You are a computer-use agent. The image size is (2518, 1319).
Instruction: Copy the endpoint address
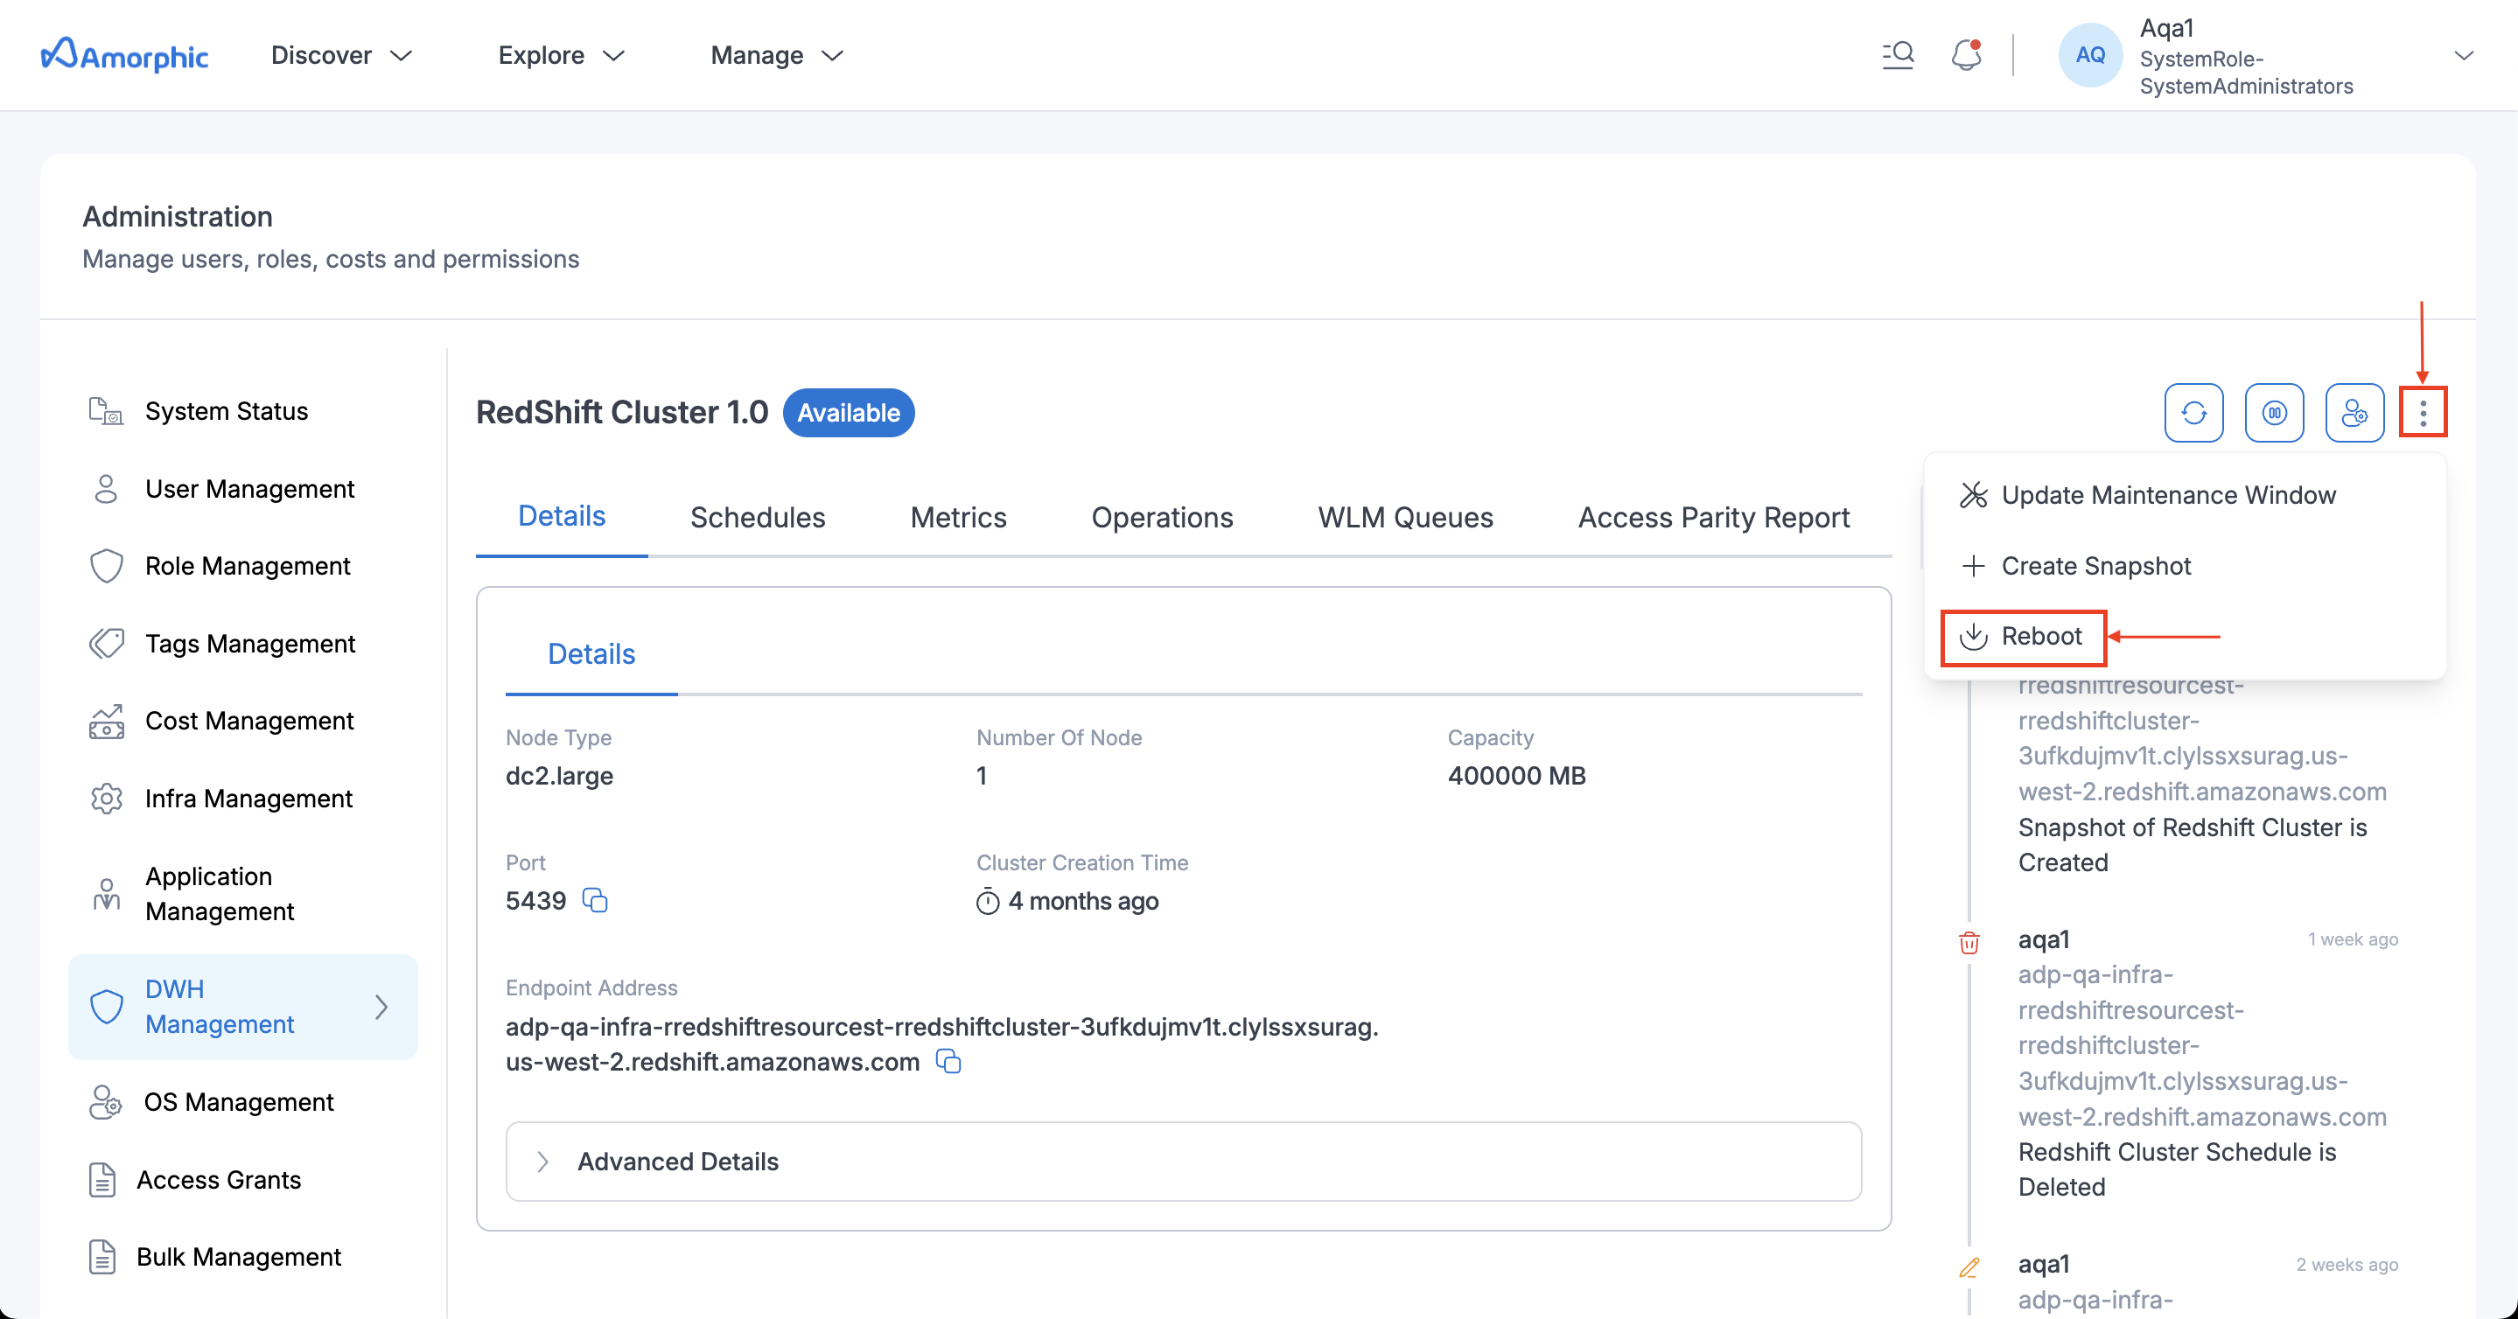(948, 1061)
